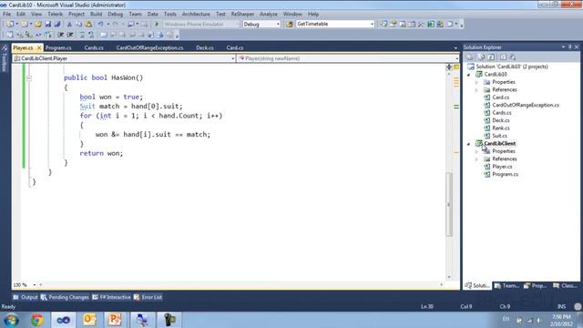Viewport: 583px width, 328px height.
Task: Expand References under CardLib10
Action: [x=477, y=90]
